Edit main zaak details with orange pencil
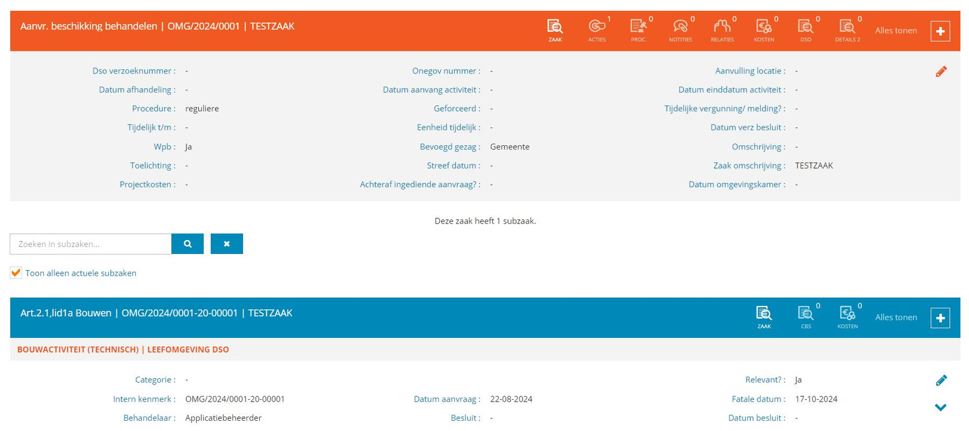The width and height of the screenshot is (969, 431). pyautogui.click(x=941, y=72)
